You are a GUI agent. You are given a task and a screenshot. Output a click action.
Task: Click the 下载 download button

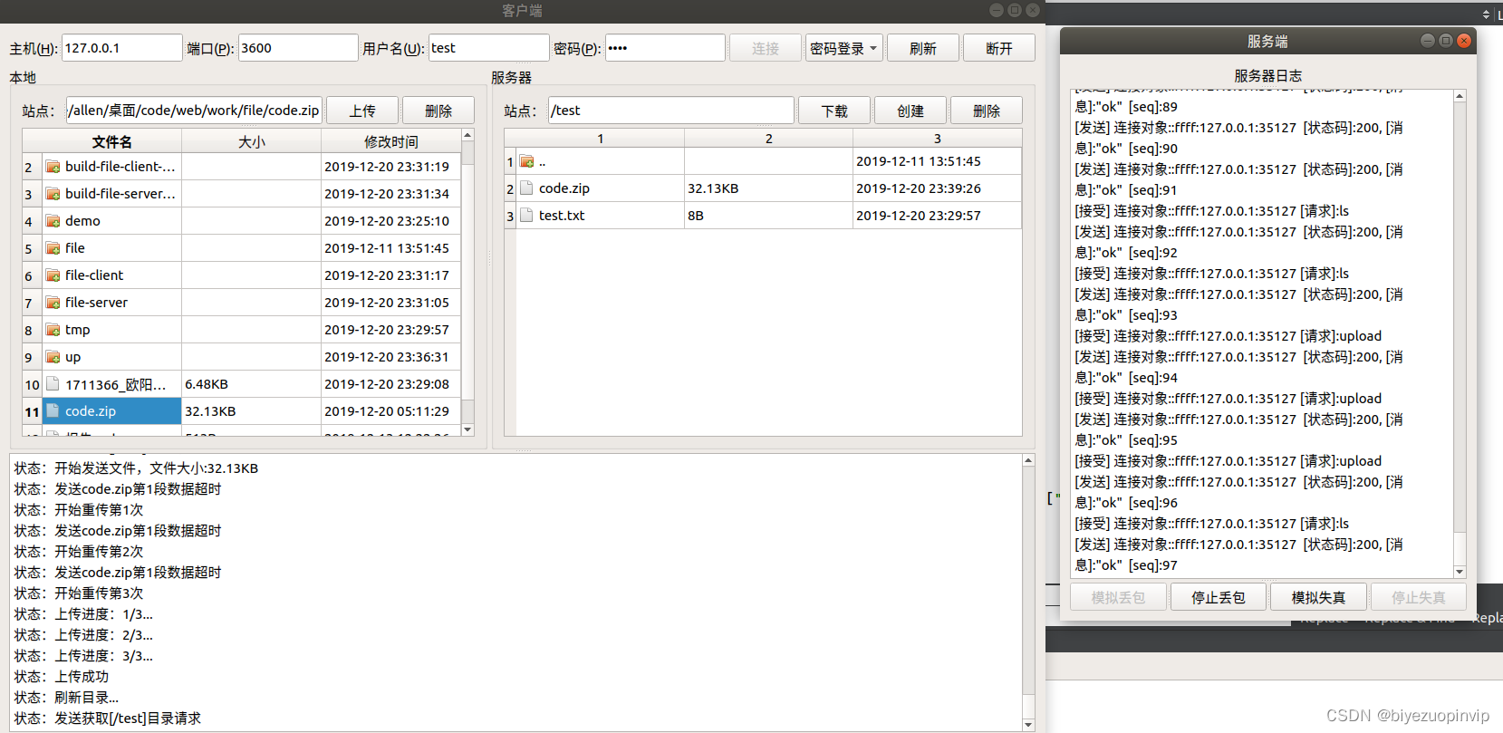pyautogui.click(x=834, y=111)
